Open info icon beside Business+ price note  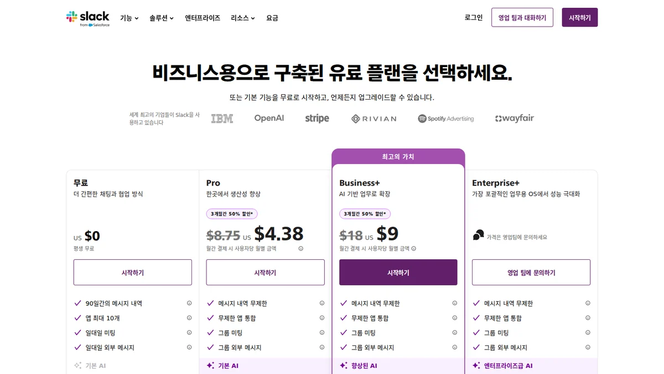414,249
